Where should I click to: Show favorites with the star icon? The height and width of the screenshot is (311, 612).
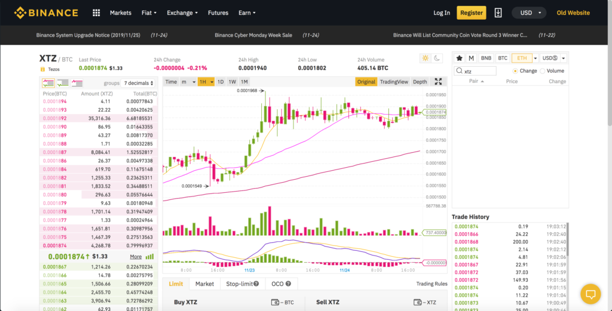460,58
